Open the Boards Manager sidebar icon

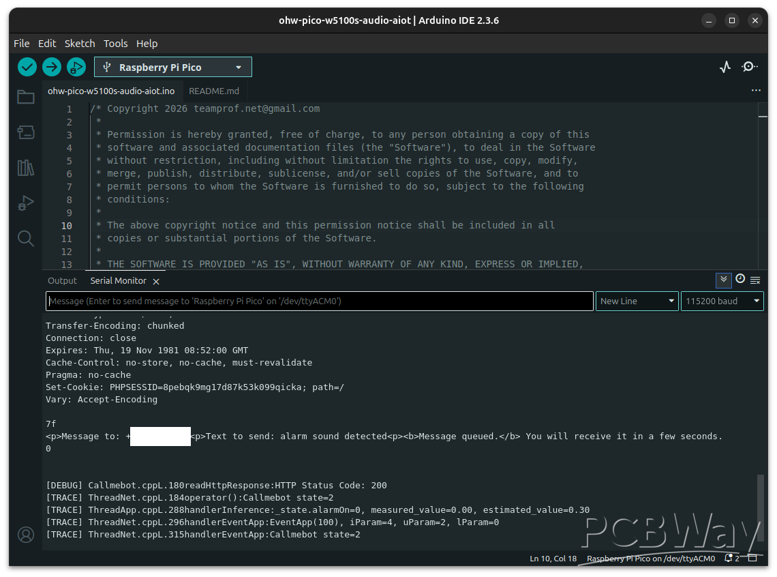26,132
